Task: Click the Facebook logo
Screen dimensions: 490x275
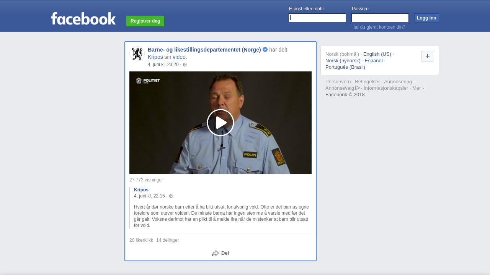Action: 83,19
